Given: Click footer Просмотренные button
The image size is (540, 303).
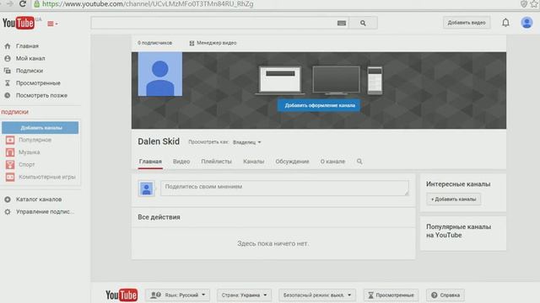Looking at the screenshot, I should point(391,295).
